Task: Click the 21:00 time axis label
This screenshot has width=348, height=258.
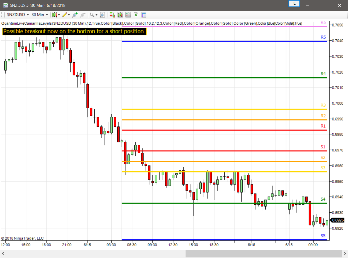Action: coord(67,245)
